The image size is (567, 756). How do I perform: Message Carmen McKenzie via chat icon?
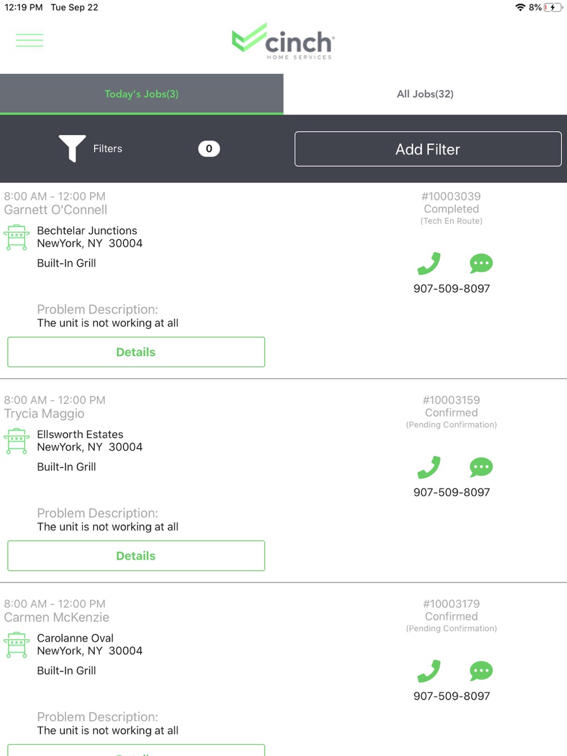click(481, 671)
